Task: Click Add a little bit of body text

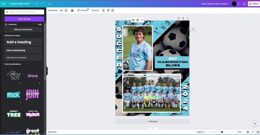Action: pyautogui.click(x=23, y=58)
